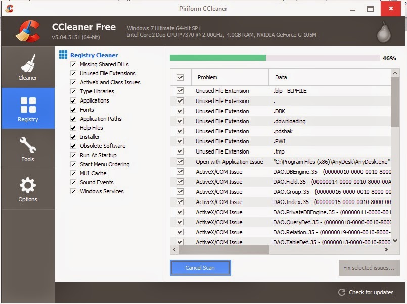
Task: Click the Piriform pear icon
Action: (384, 32)
